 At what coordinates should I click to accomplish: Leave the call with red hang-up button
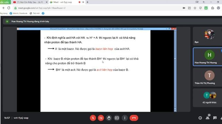click(134, 118)
